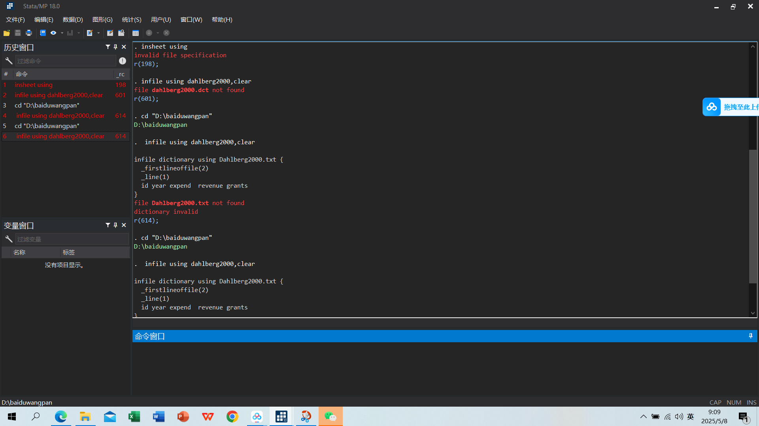Open the 统计(S) menu
The image size is (759, 426).
coord(132,20)
